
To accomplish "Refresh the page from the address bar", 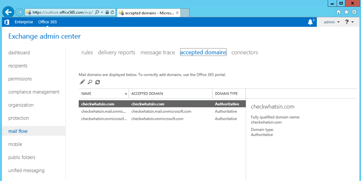I will [x=112, y=12].
